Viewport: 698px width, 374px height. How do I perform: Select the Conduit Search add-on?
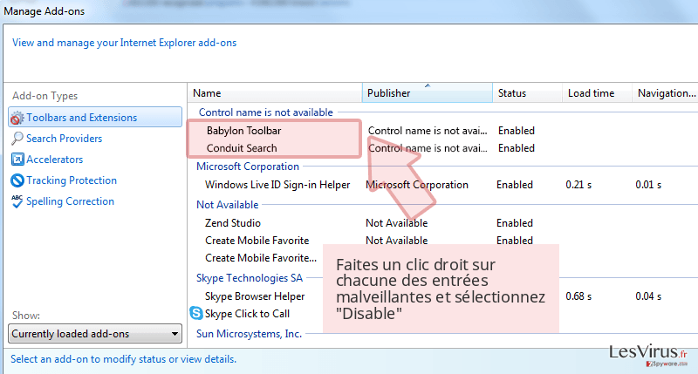coord(242,148)
